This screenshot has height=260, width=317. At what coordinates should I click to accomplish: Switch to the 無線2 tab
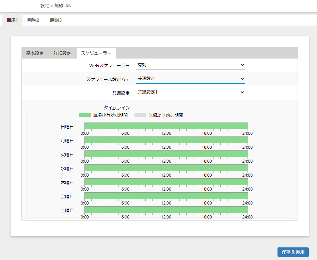pyautogui.click(x=33, y=20)
